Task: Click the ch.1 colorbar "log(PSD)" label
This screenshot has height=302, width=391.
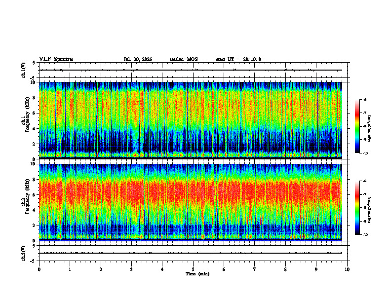Action: pos(370,129)
